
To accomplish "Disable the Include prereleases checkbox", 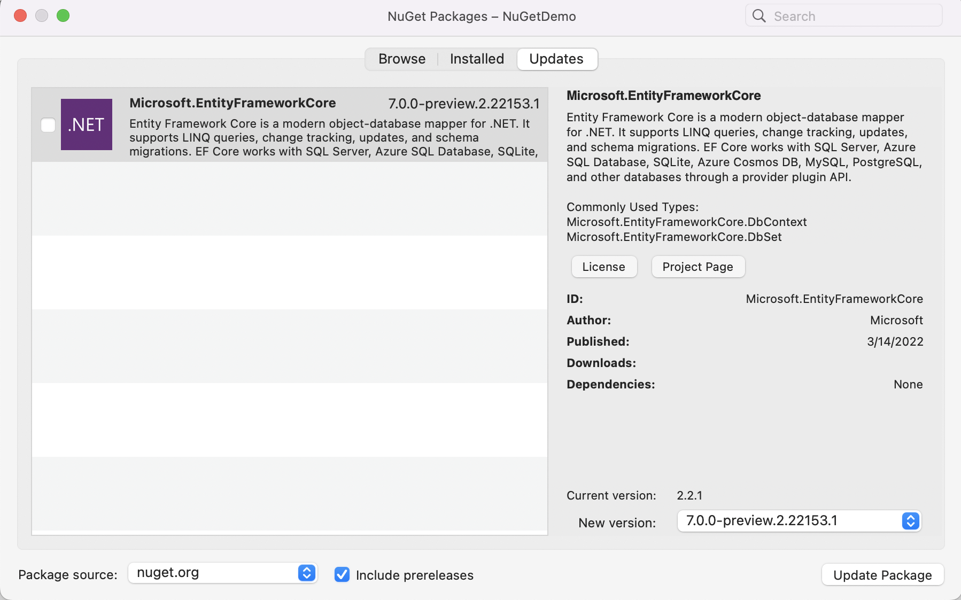I will 342,575.
